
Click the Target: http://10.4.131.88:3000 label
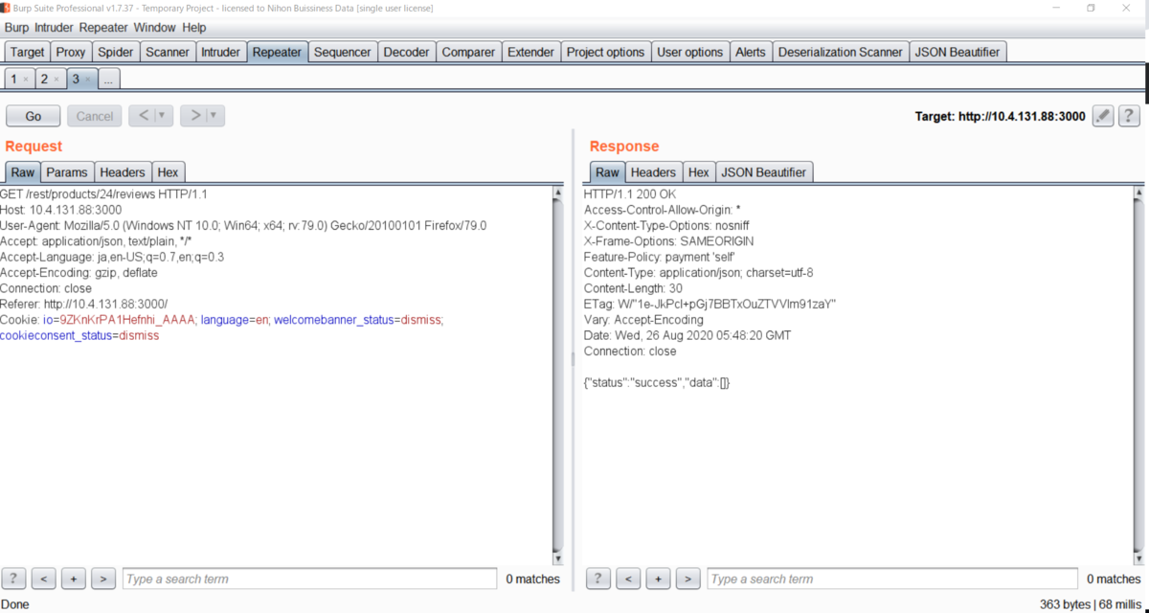click(1001, 116)
